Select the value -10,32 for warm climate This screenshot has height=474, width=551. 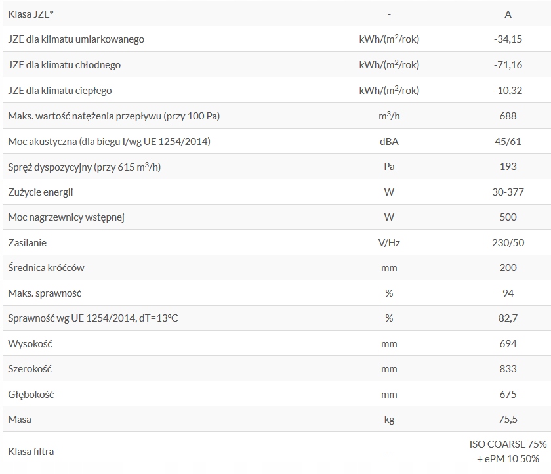(x=508, y=90)
